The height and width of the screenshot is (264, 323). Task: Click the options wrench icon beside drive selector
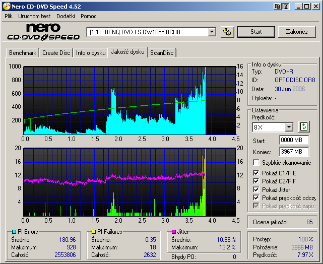(227, 32)
